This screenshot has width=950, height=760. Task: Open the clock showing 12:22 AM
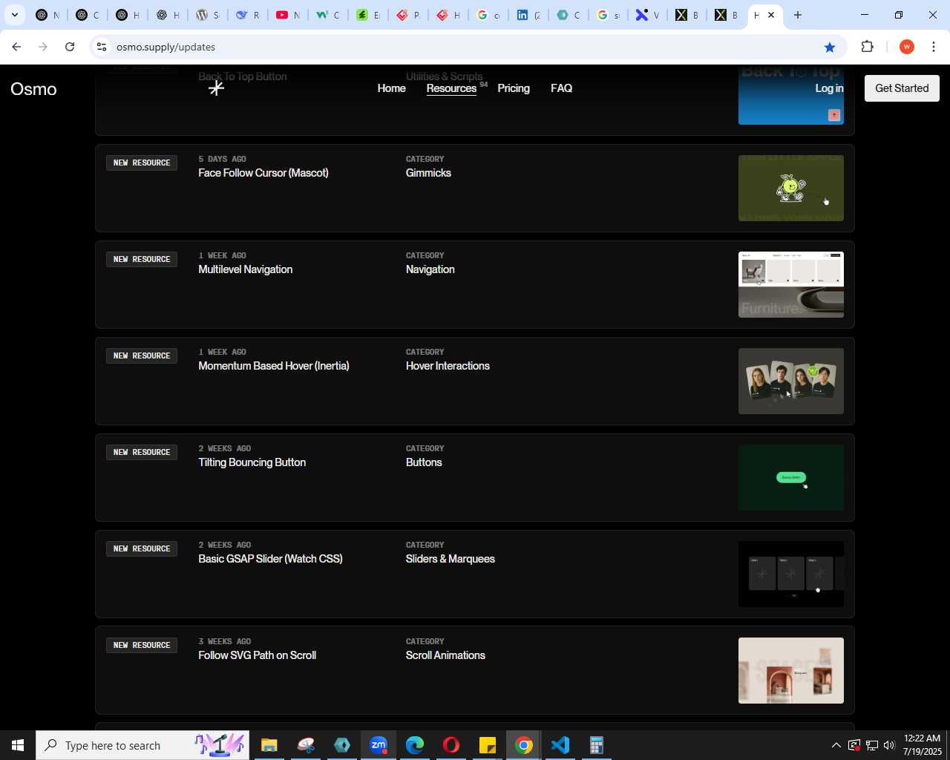click(923, 745)
